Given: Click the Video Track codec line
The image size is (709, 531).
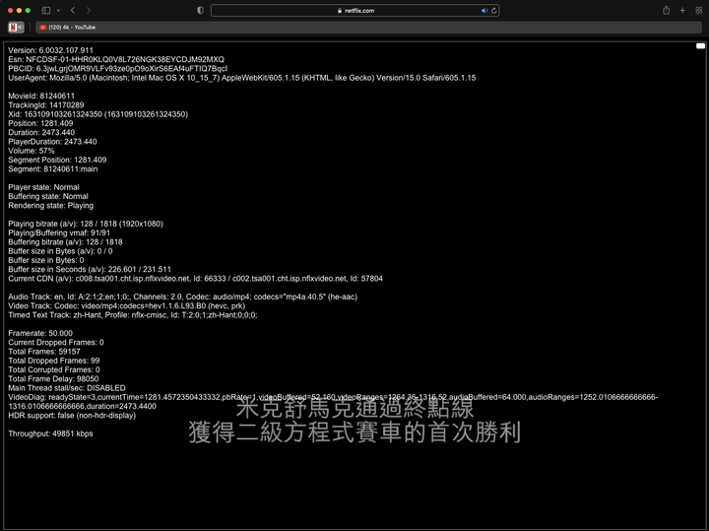Looking at the screenshot, I should 127,305.
